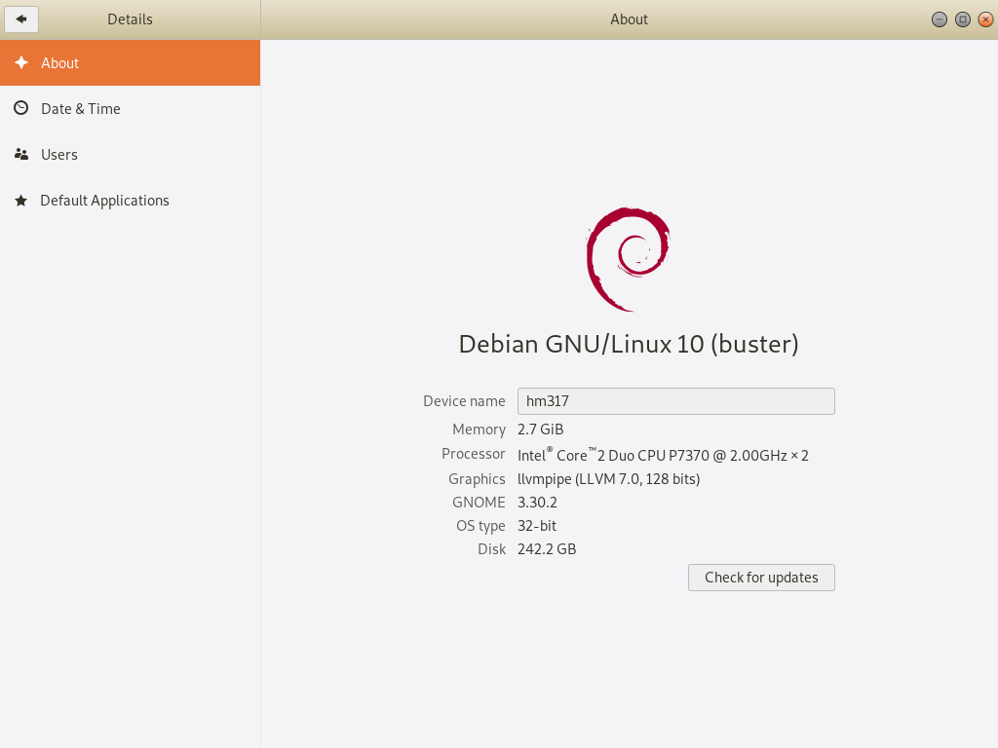Open the Users panel
Viewport: 998px width, 748px height.
[130, 155]
